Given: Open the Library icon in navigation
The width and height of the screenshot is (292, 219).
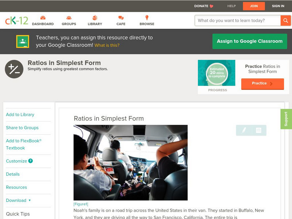Looking at the screenshot, I should pos(95,18).
